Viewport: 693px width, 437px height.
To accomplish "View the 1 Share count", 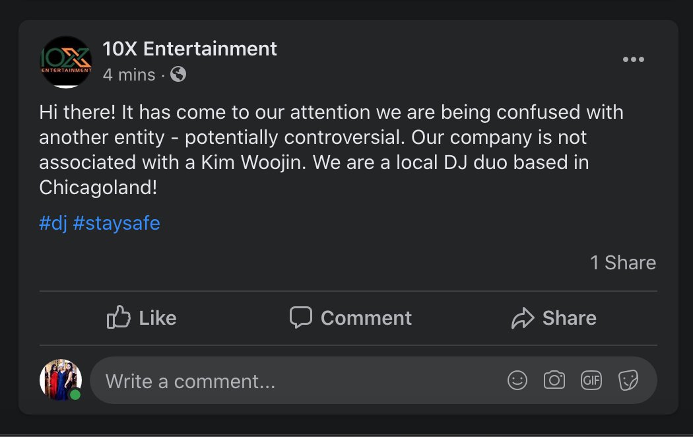I will [623, 263].
